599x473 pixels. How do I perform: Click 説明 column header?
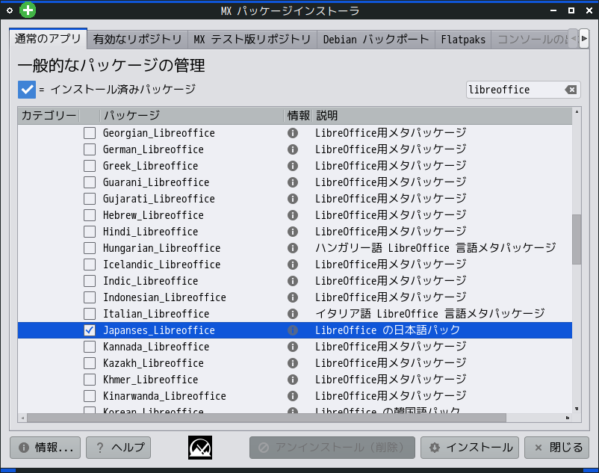click(442, 115)
